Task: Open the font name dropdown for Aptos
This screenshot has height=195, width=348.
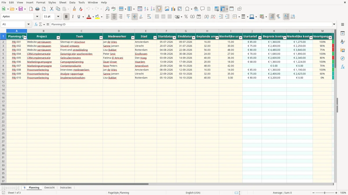Action: click(x=37, y=17)
